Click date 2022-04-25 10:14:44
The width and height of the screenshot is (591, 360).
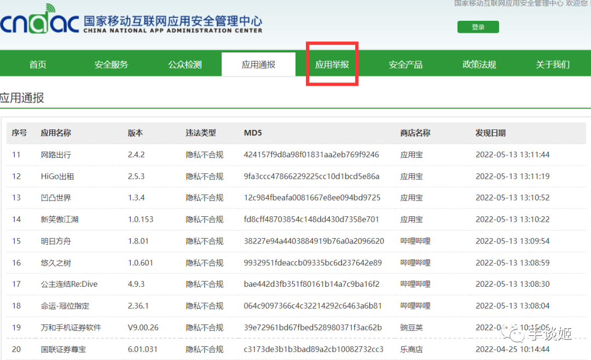point(513,350)
